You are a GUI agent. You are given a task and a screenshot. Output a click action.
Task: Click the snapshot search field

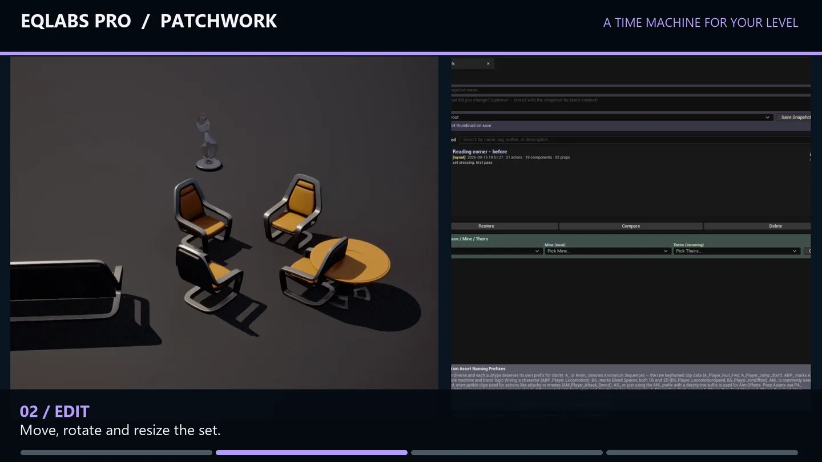[635, 139]
